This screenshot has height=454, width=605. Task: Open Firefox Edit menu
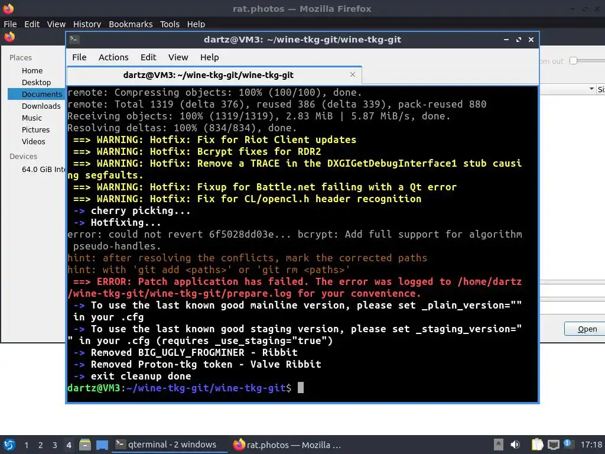(32, 24)
